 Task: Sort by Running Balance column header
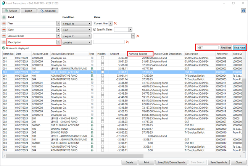pyautogui.click(x=140, y=54)
